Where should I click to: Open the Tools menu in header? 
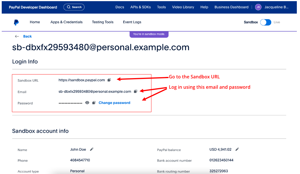tap(161, 7)
